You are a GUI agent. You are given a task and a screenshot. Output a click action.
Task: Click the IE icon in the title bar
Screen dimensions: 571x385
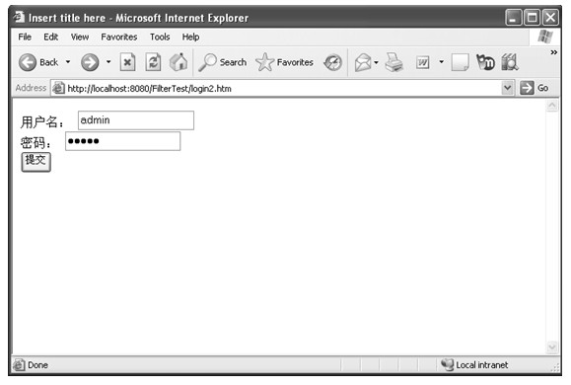tap(19, 17)
